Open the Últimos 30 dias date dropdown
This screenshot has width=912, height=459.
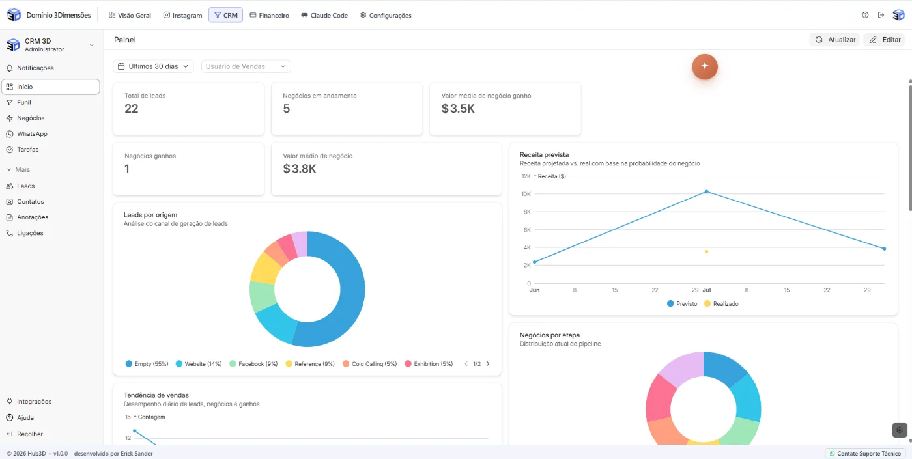[154, 66]
